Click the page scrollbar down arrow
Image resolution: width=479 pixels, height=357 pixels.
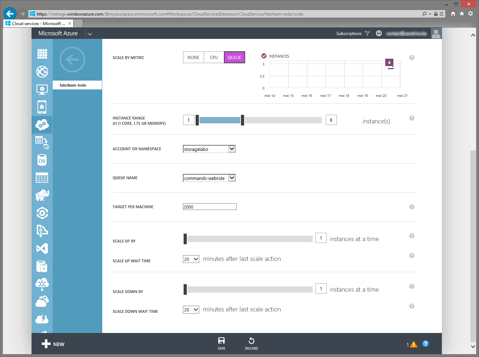[x=473, y=347]
